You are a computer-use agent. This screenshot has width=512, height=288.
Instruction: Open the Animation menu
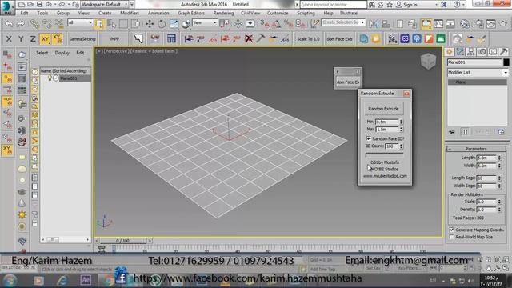158,13
